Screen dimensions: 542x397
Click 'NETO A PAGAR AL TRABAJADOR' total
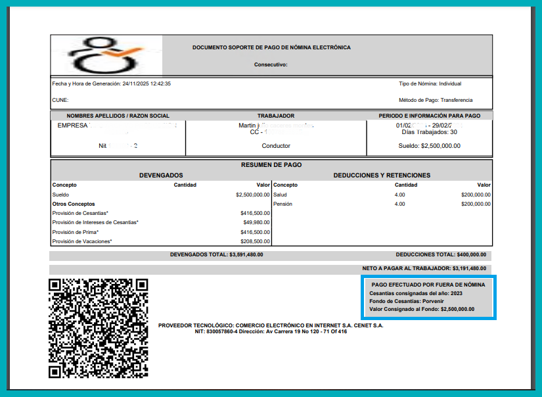point(424,269)
